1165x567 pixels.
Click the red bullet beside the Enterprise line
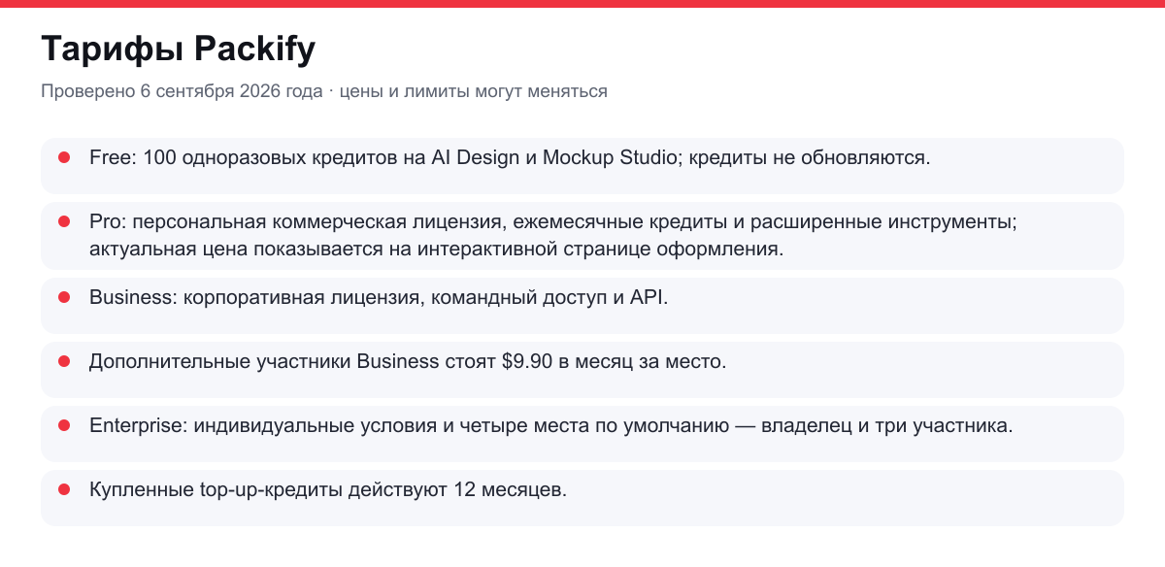(x=64, y=425)
